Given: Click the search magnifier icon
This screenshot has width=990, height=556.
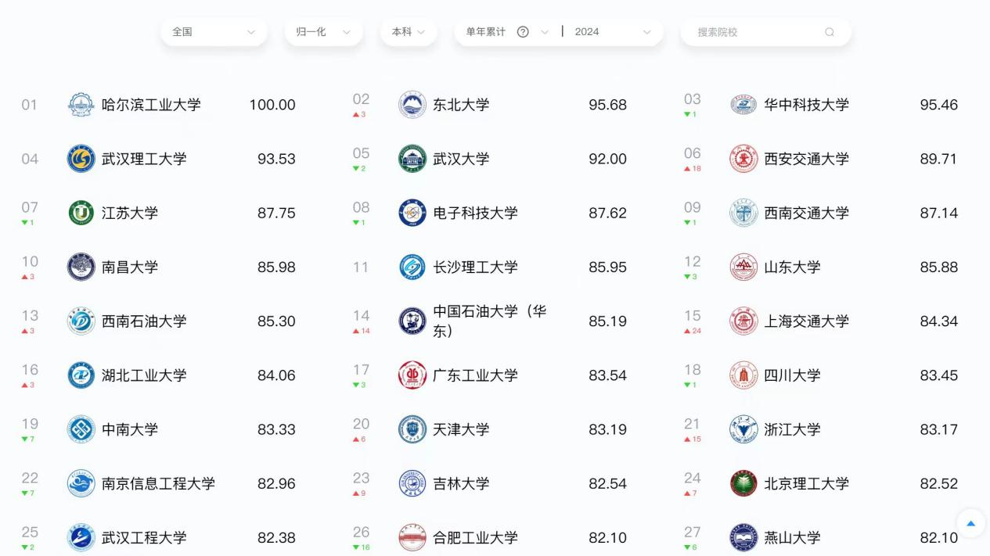Looking at the screenshot, I should [x=830, y=32].
